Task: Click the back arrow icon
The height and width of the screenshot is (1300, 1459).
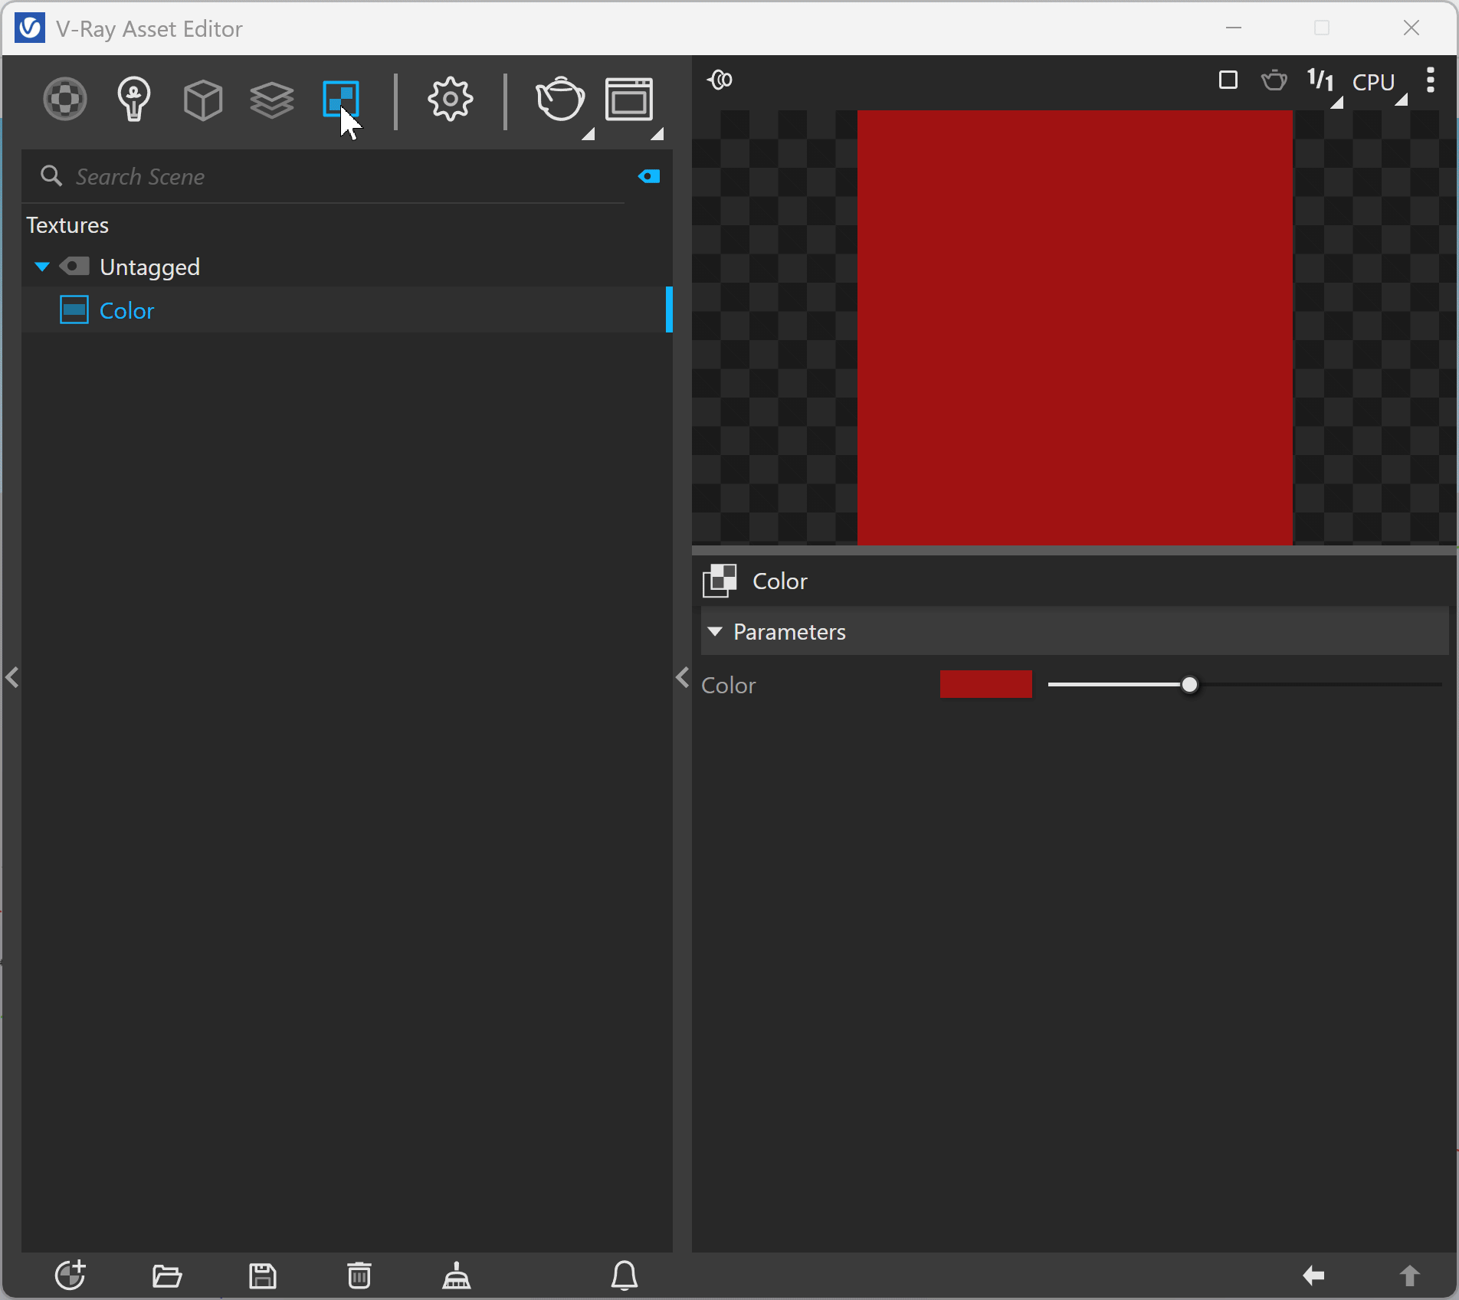Action: (x=1313, y=1275)
